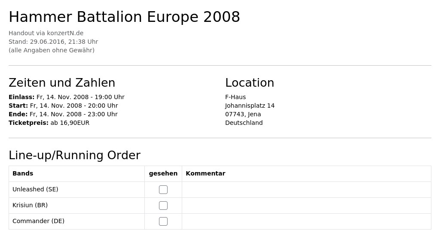Click the Commander (DE) band entry
This screenshot has width=440, height=245.
tap(38, 221)
